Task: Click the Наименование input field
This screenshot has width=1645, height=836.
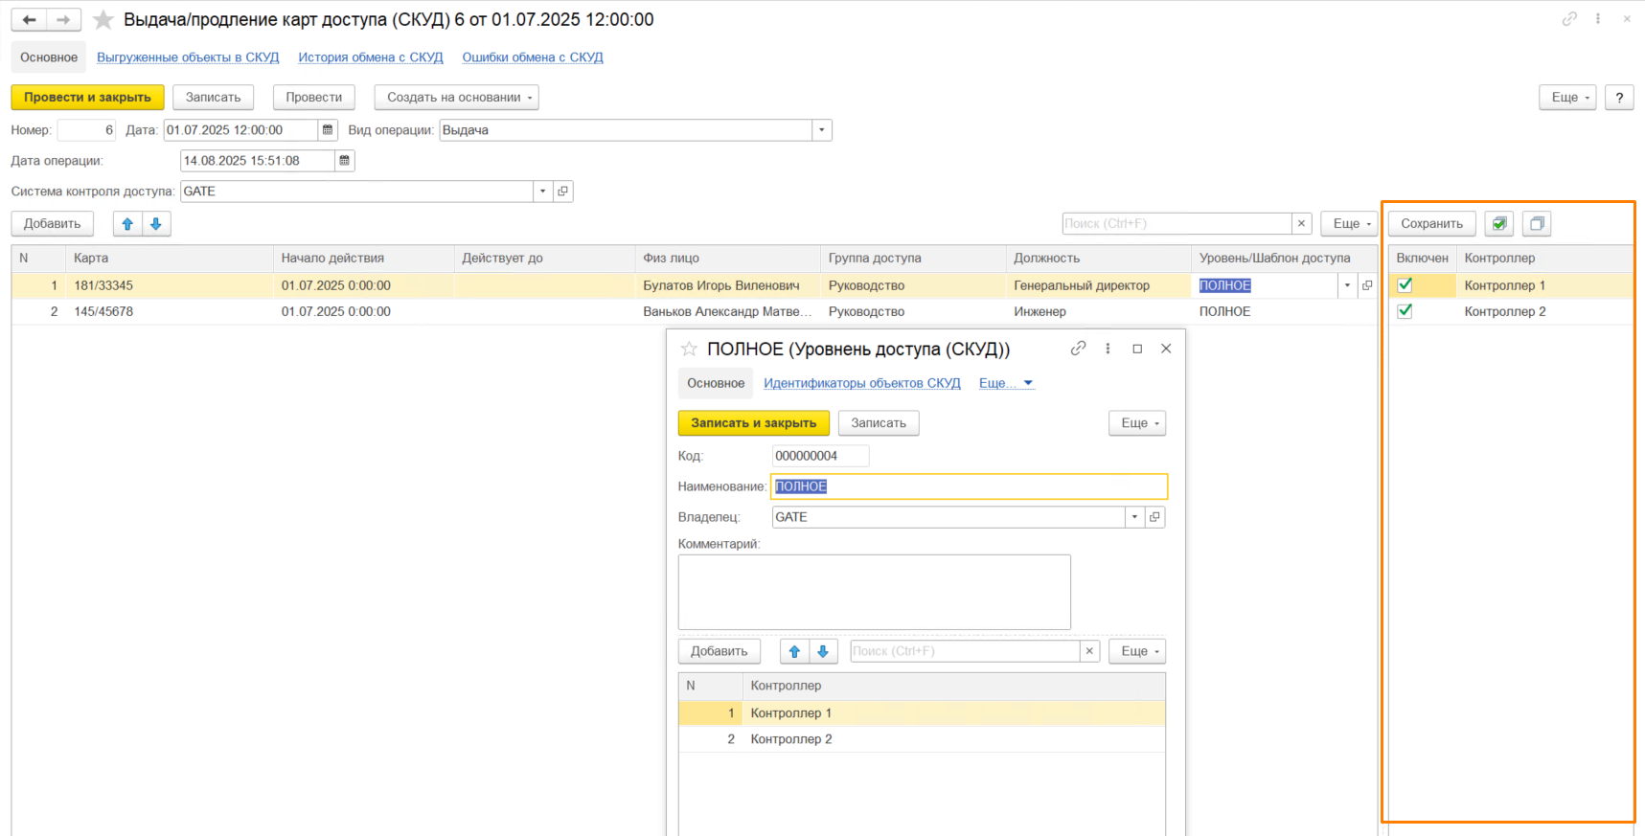Action: click(x=968, y=486)
